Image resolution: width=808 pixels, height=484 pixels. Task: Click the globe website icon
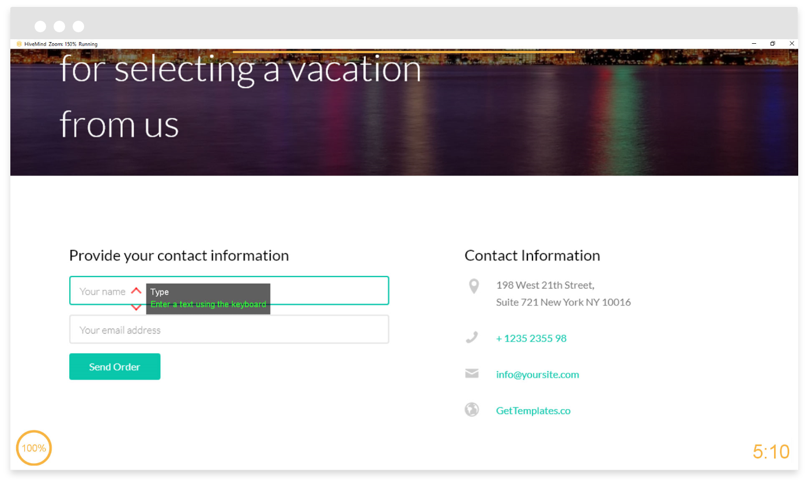tap(471, 410)
